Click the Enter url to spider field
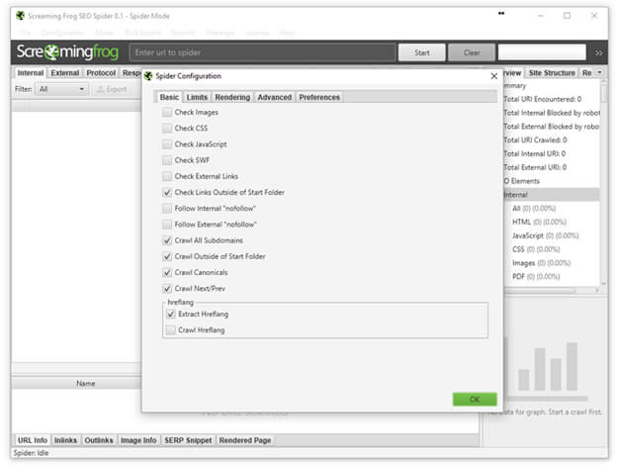 click(262, 52)
